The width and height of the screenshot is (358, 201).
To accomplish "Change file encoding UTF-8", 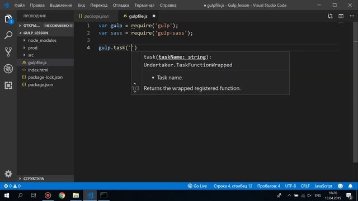I will pos(290,186).
